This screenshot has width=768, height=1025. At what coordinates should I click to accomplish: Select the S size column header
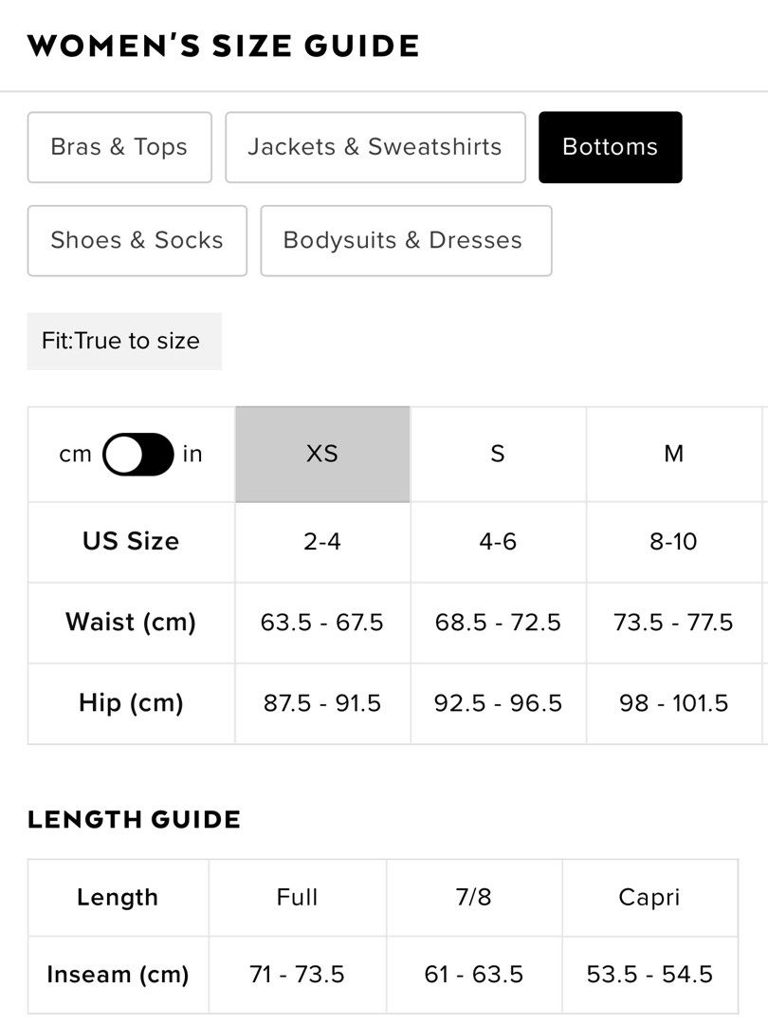(499, 454)
